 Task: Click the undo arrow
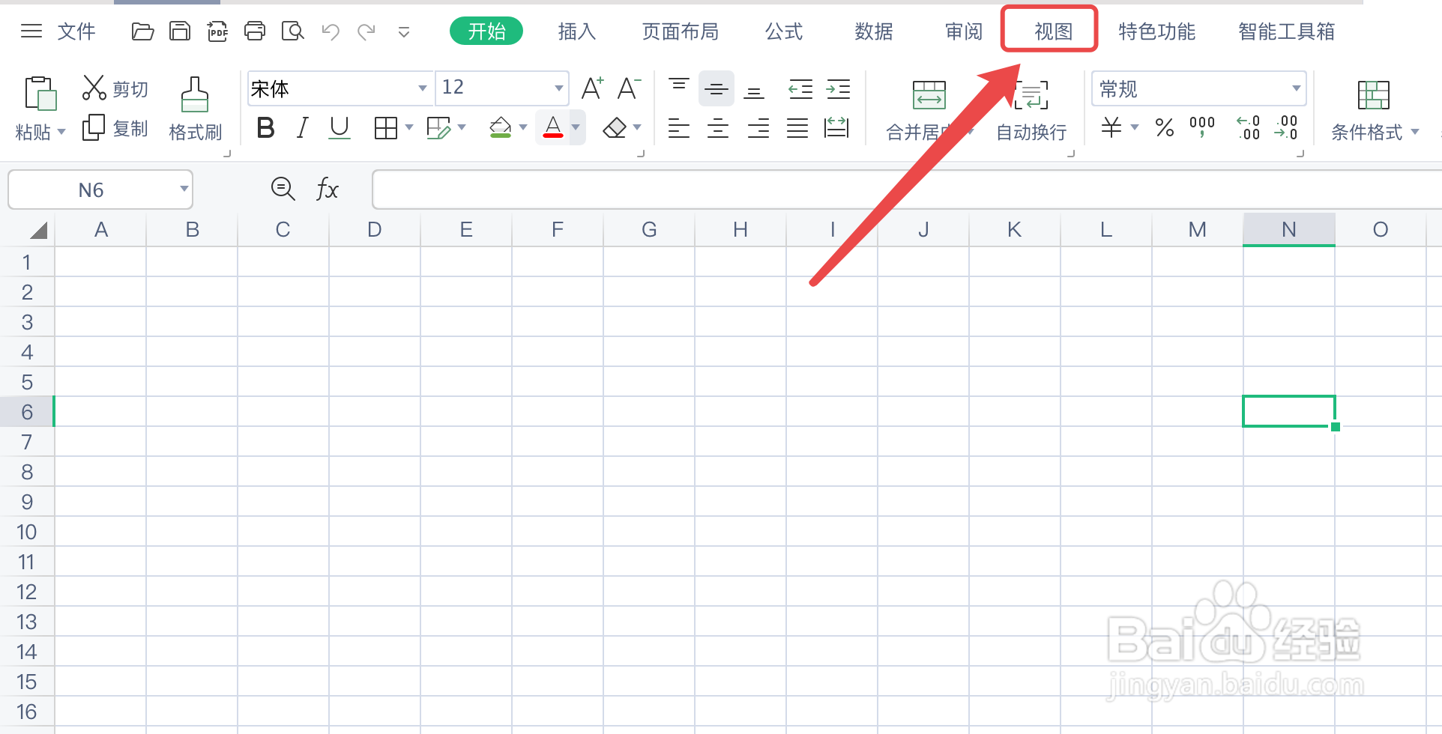[x=331, y=31]
